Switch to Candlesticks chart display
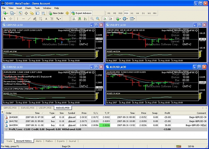The height and width of the screenshot is (149, 209). 80,19
